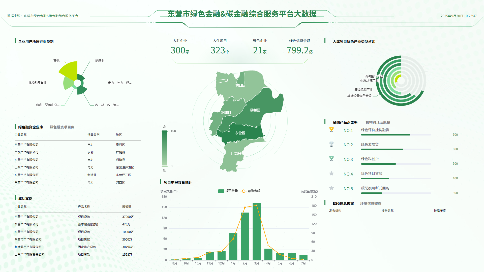
Task: Click the gold trophy icon beside NO.1
Action: coord(331,129)
